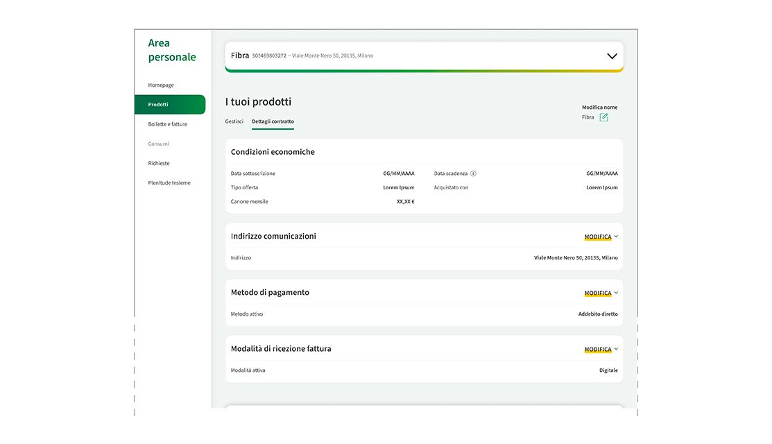This screenshot has height=444, width=772.
Task: Expand chevron next to Indirizzo comunicazioni MODIFICA
Action: [616, 237]
